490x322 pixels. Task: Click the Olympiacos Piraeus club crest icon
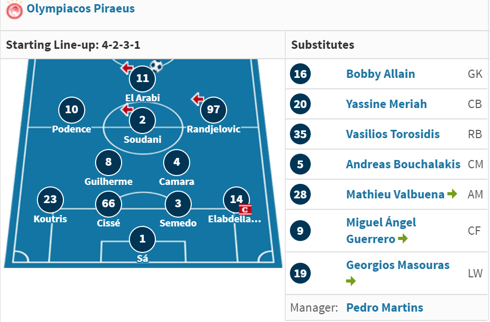coord(15,10)
